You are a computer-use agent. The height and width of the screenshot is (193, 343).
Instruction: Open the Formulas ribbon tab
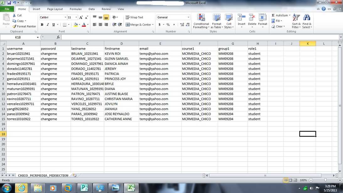(x=76, y=9)
